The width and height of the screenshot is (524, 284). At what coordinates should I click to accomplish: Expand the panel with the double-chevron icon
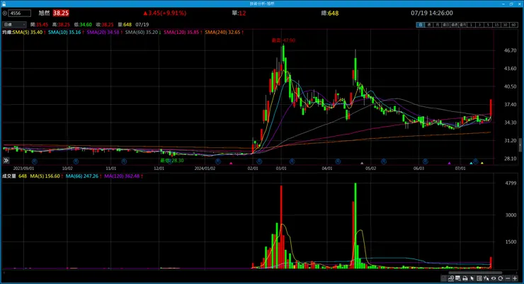pyautogui.click(x=6, y=161)
